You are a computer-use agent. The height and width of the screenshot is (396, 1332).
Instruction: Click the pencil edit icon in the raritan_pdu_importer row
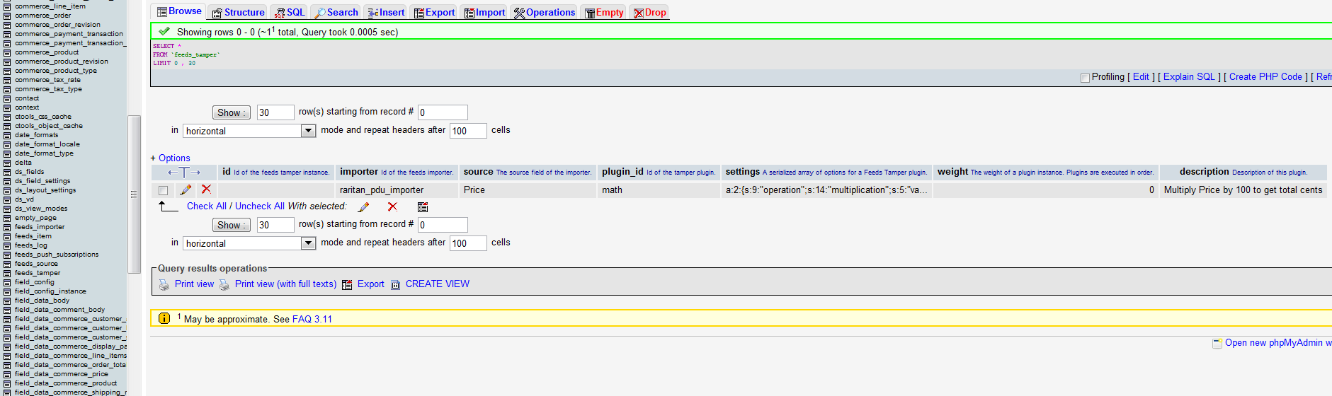tap(186, 190)
